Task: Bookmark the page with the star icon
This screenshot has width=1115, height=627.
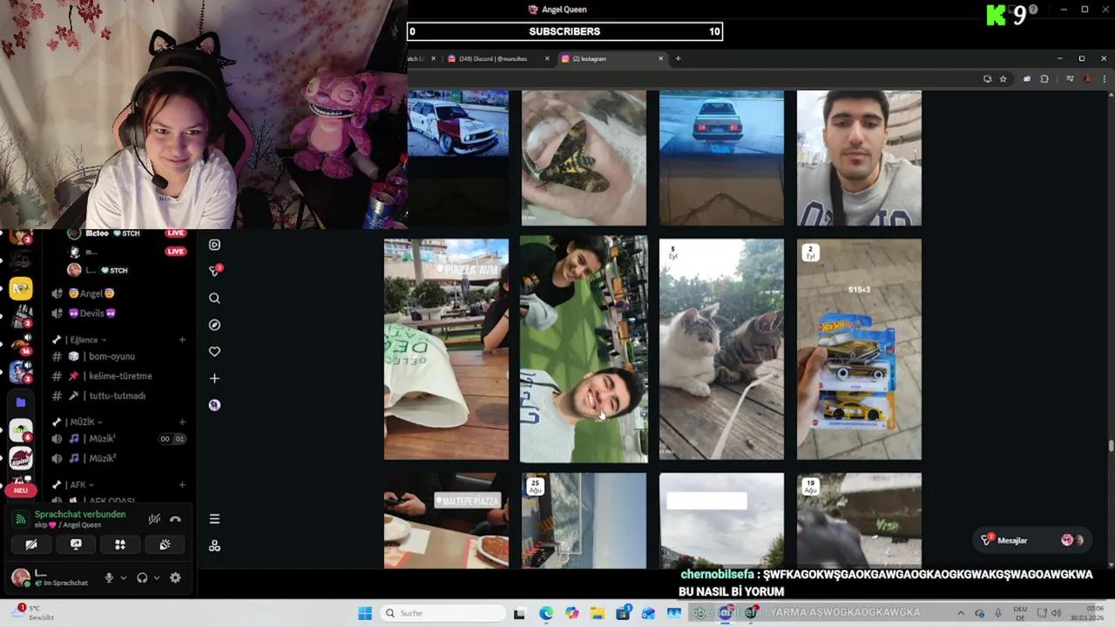Action: [x=1003, y=78]
